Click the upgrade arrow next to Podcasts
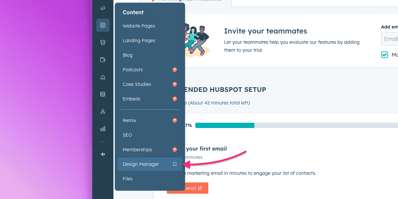Image resolution: width=398 pixels, height=199 pixels. (174, 70)
